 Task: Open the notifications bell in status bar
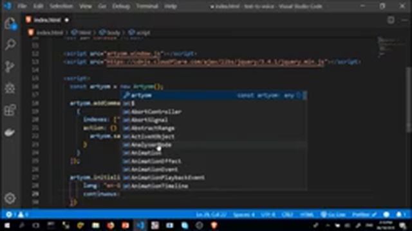click(400, 215)
